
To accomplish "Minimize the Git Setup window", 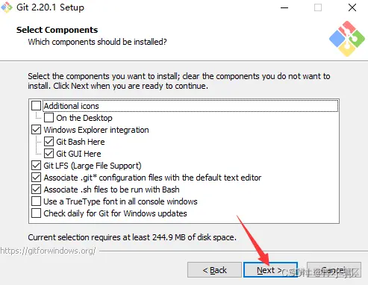I will (284, 7).
